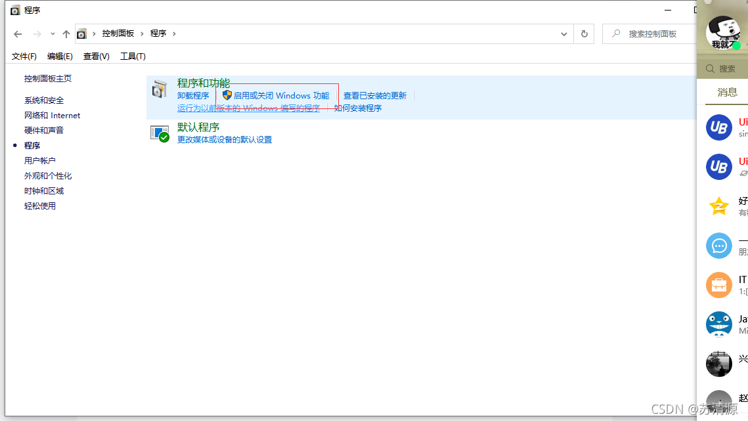Image resolution: width=748 pixels, height=421 pixels.
Task: Click 运行为以前版本的 Windows 编写的程序
Action: (x=248, y=108)
